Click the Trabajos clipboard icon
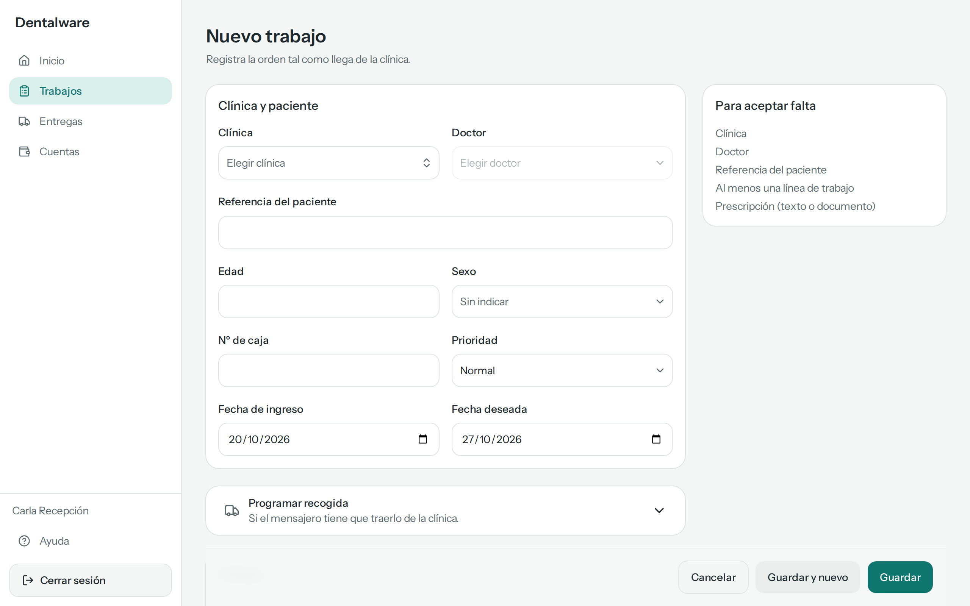Image resolution: width=970 pixels, height=606 pixels. tap(25, 91)
